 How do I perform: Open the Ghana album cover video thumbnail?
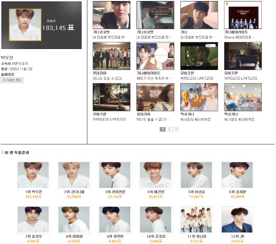243,15
